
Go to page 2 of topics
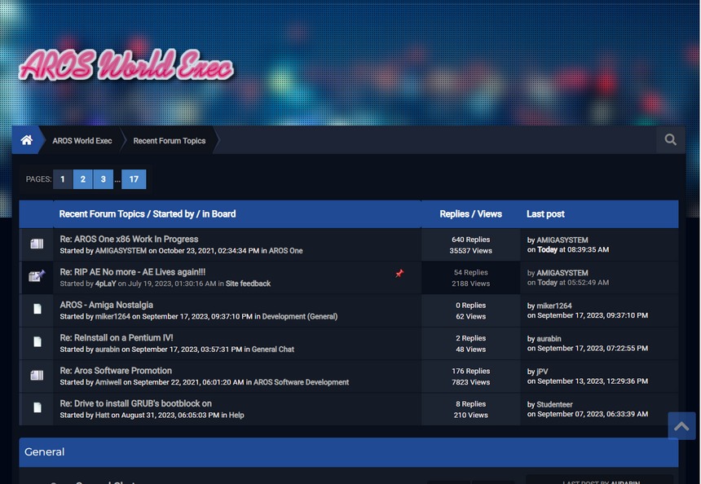coord(82,179)
